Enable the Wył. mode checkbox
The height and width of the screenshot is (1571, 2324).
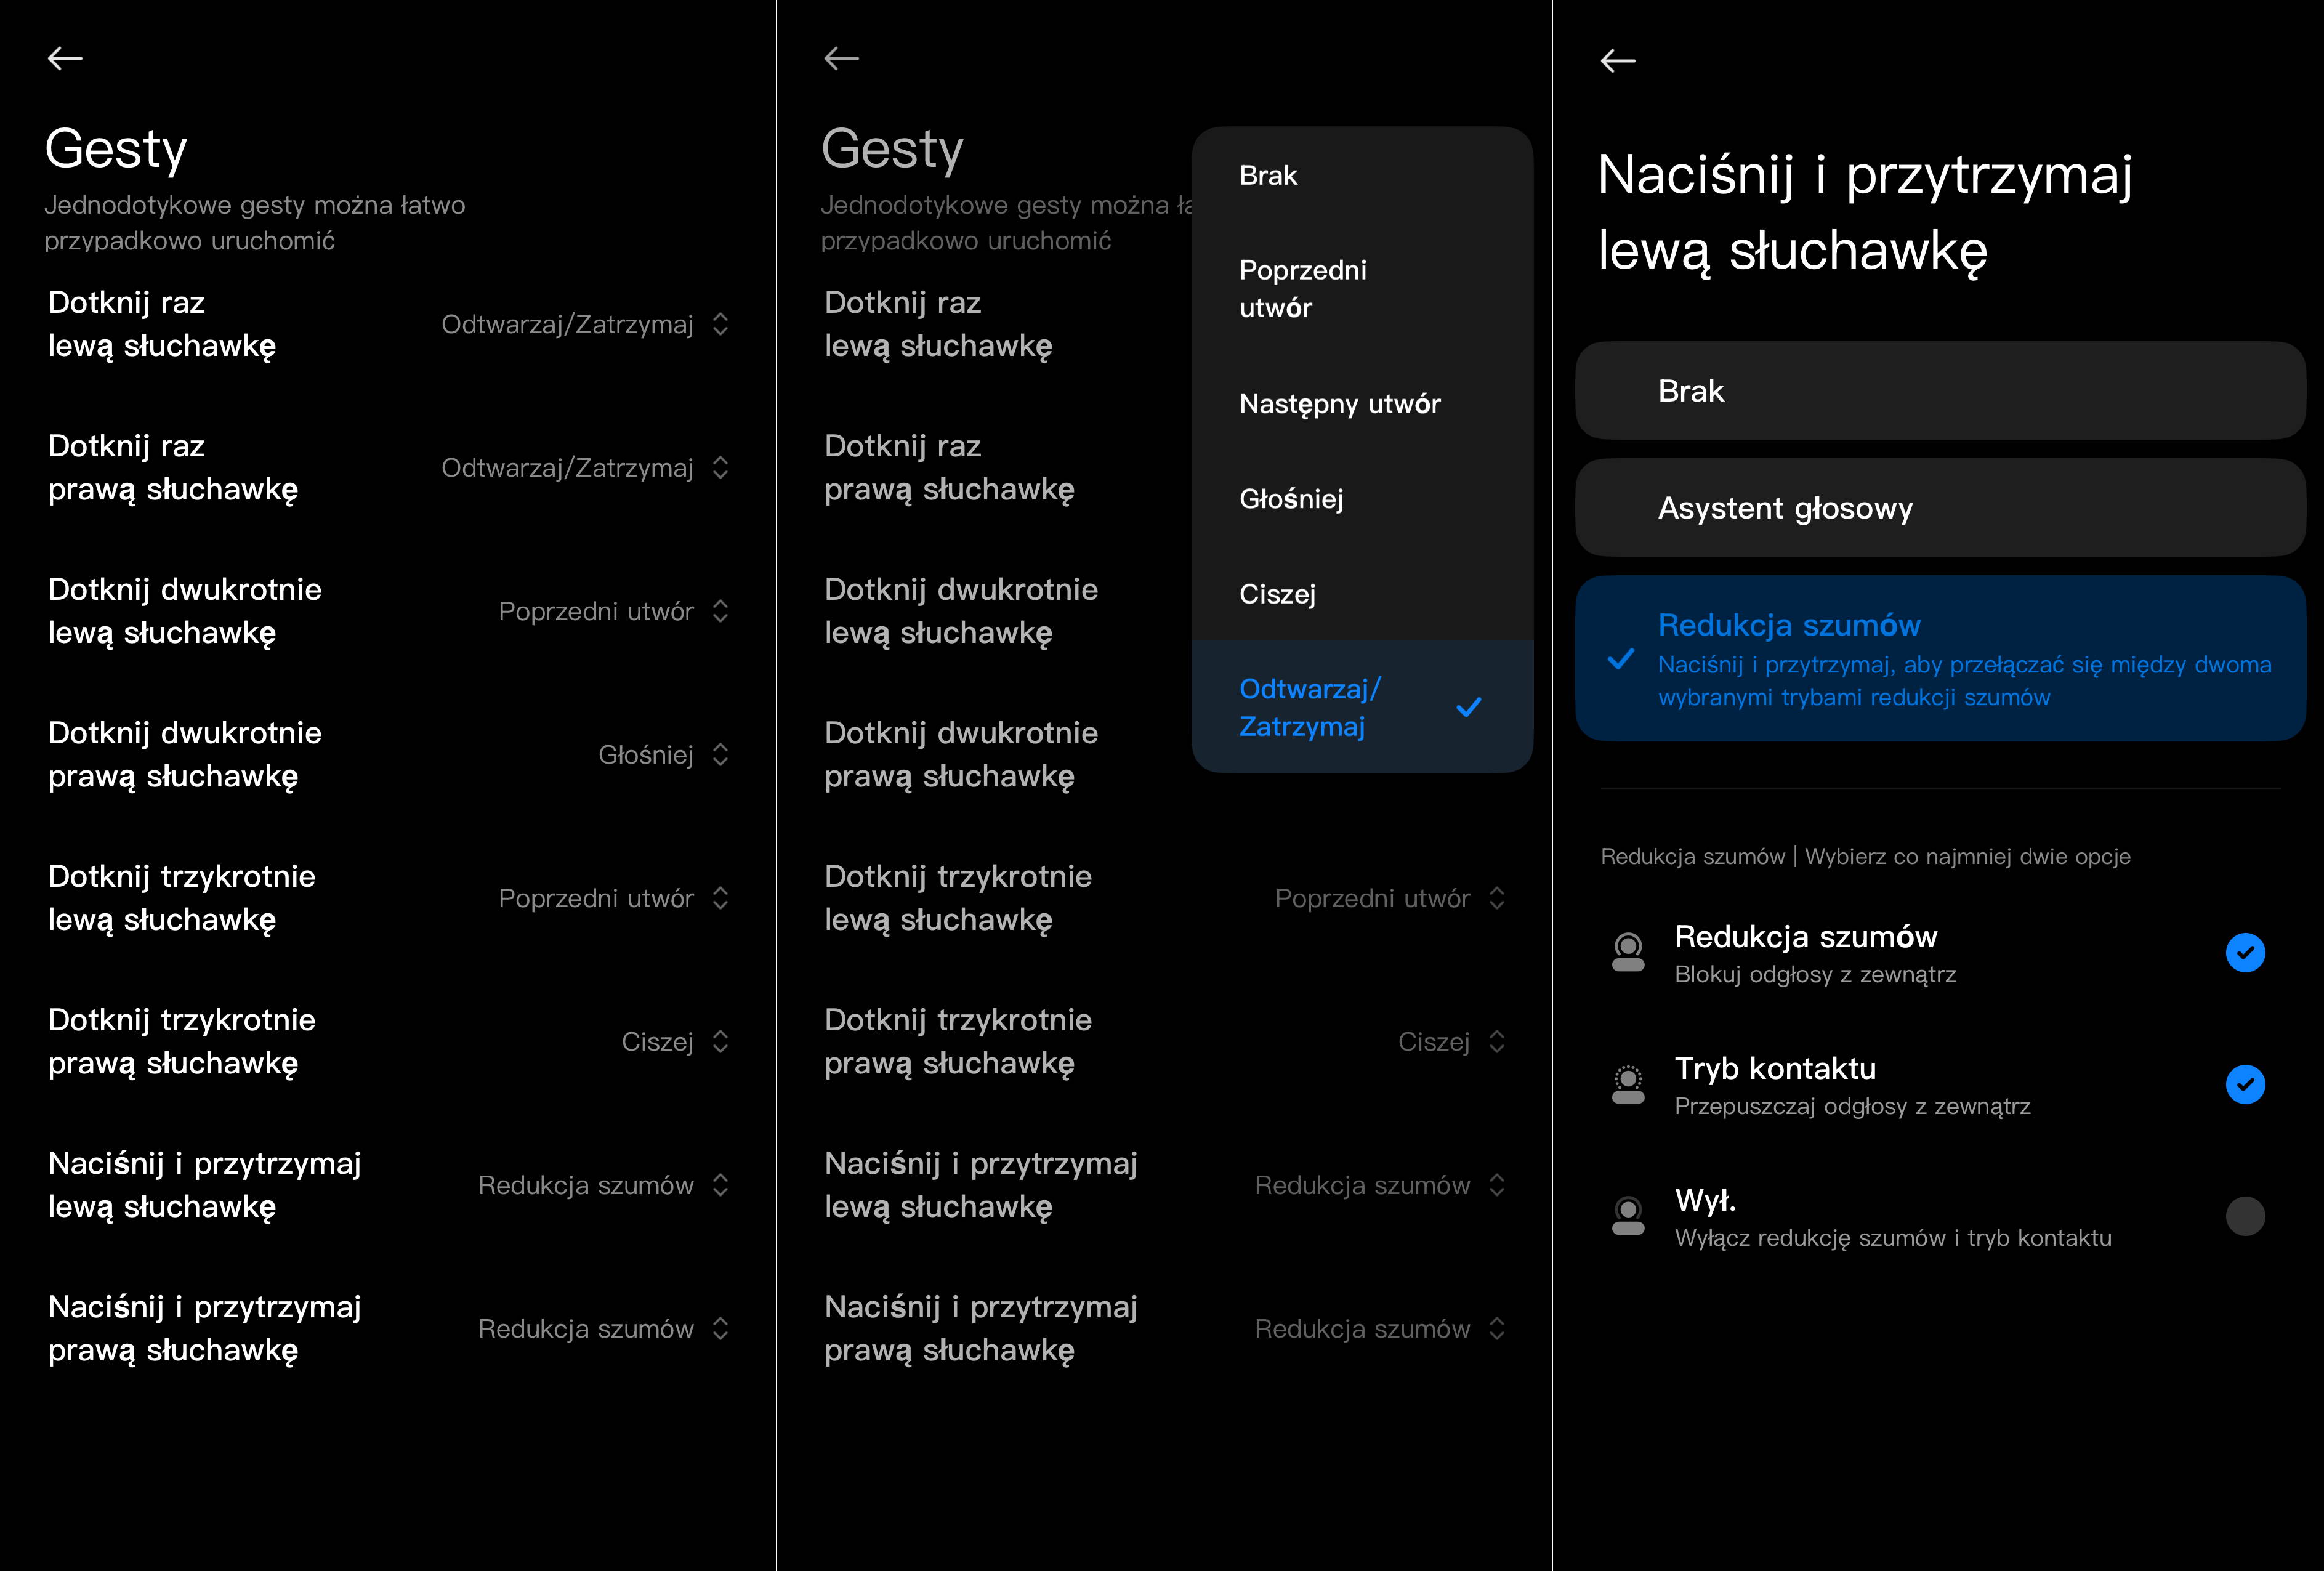[x=2245, y=1216]
